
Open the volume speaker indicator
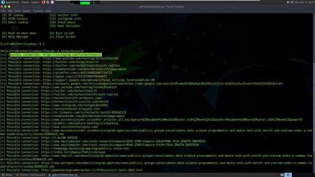288,2
